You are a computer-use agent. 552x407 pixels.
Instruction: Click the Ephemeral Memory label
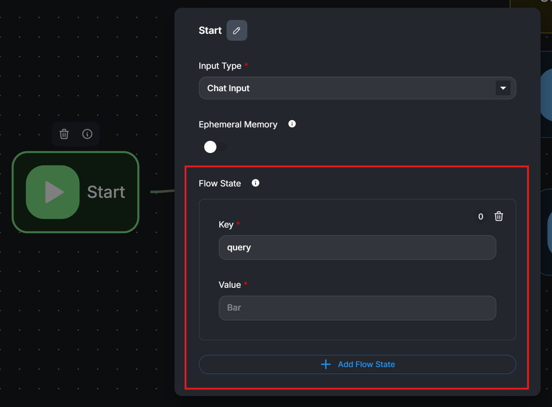pos(238,125)
